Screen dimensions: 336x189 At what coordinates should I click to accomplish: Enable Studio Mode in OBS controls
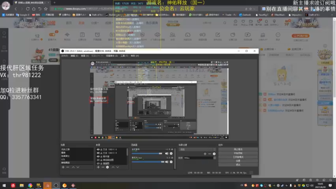tap(238, 157)
